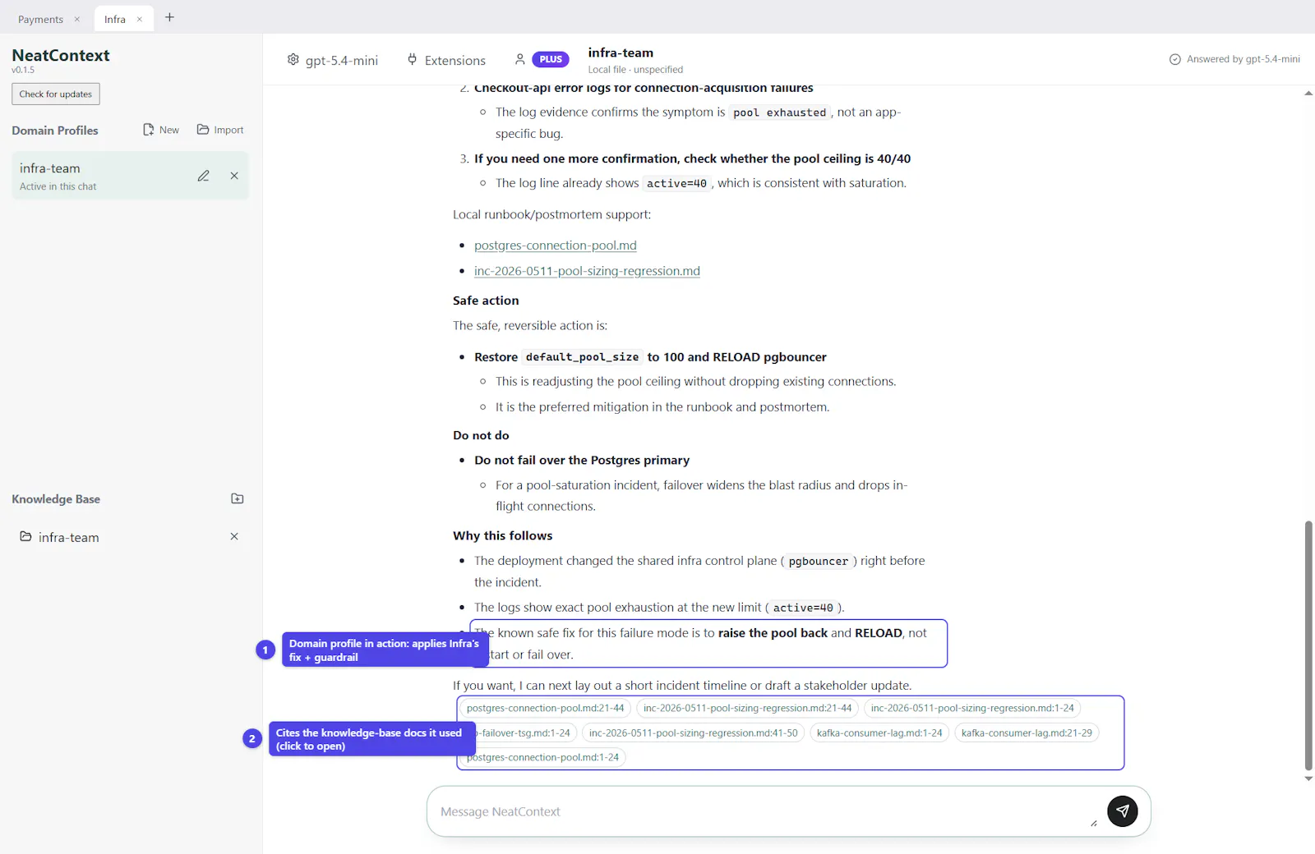
Task: Click scrollbar down arrow
Action: (1308, 778)
